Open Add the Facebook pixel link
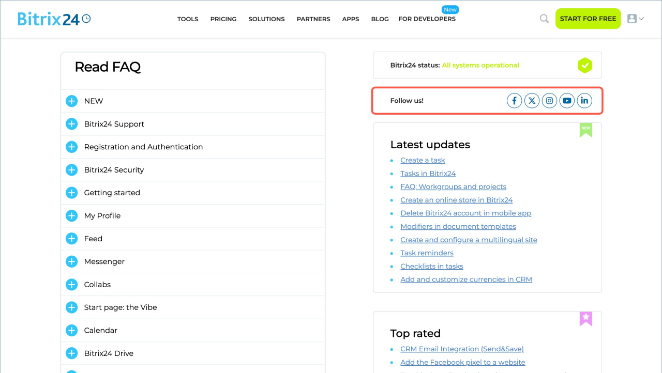The height and width of the screenshot is (373, 662). tap(463, 363)
